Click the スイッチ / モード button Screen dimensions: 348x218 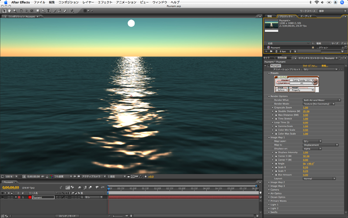pos(67,216)
